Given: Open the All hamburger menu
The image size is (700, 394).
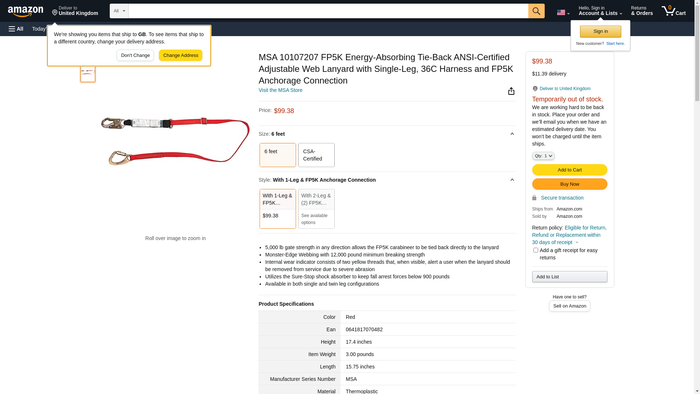Looking at the screenshot, I should point(16,29).
